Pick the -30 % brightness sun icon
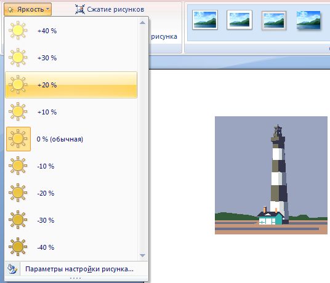This screenshot has height=283, width=330. point(18,220)
